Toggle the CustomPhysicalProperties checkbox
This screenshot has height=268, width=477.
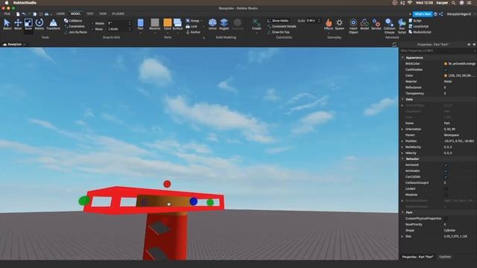(446, 218)
